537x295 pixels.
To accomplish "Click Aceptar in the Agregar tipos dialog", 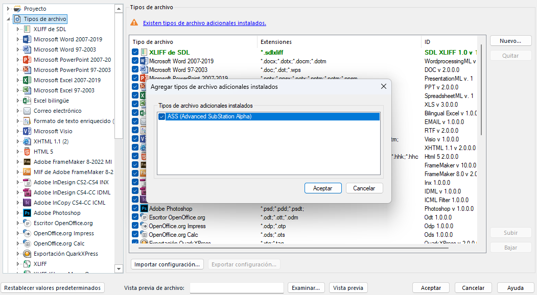I will click(x=323, y=188).
